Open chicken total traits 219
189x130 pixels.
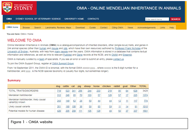(x=110, y=91)
